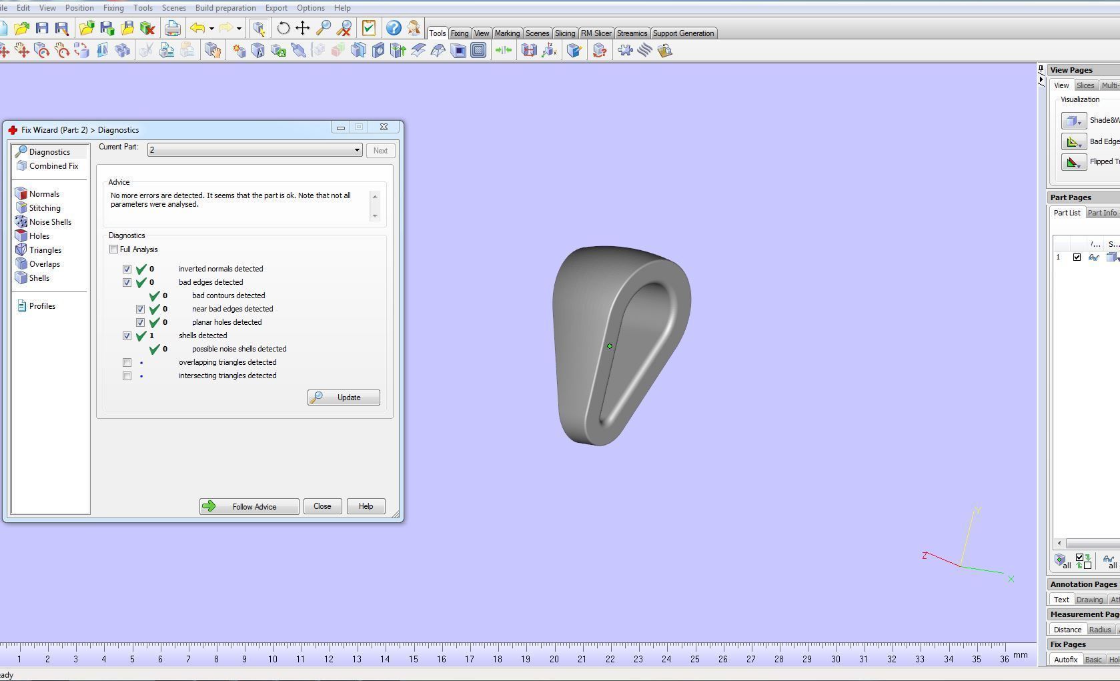Click the Print icon in the toolbar
The image size is (1120, 681).
pyautogui.click(x=173, y=28)
